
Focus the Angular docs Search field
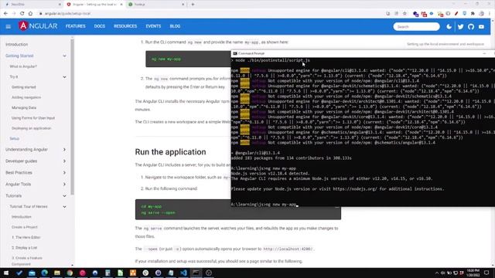pyautogui.click(x=416, y=27)
